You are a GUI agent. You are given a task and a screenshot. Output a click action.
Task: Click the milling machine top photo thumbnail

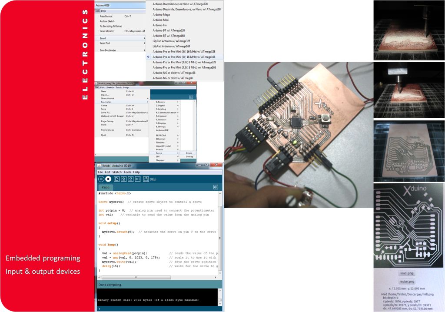409,30
